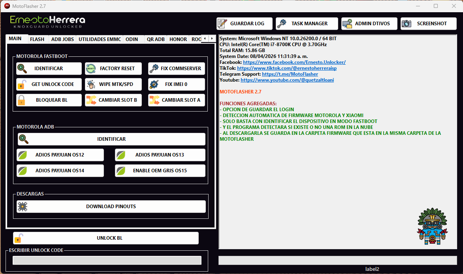
Task: Click the ESCRIBIR UNLOCK CODE input field
Action: coord(107,260)
